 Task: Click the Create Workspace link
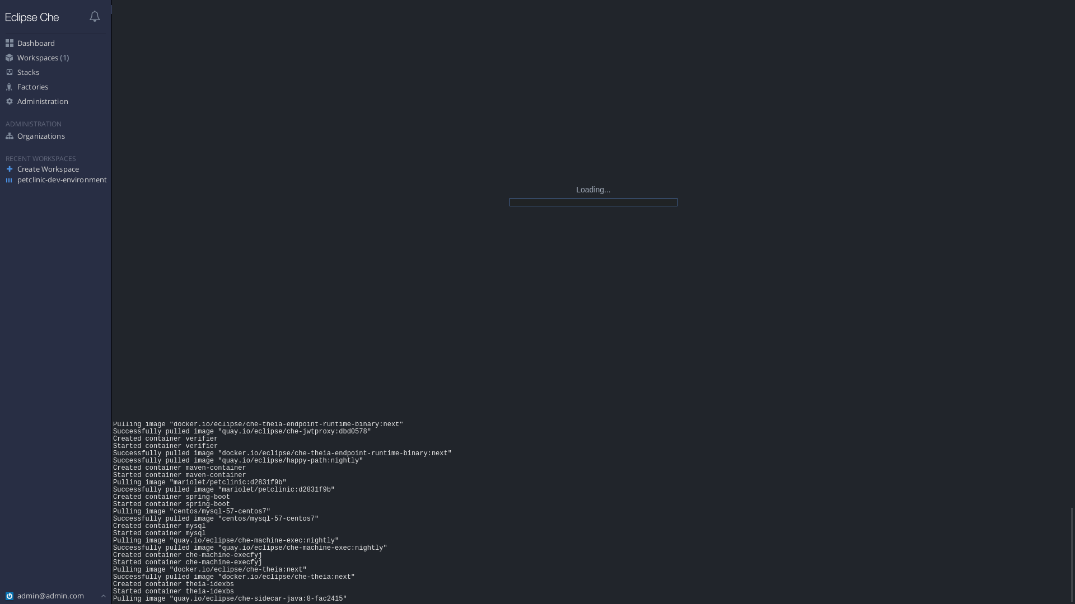48,169
